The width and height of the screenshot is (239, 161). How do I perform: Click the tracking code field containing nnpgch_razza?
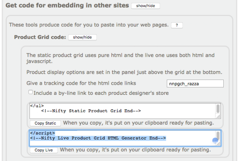195,84
